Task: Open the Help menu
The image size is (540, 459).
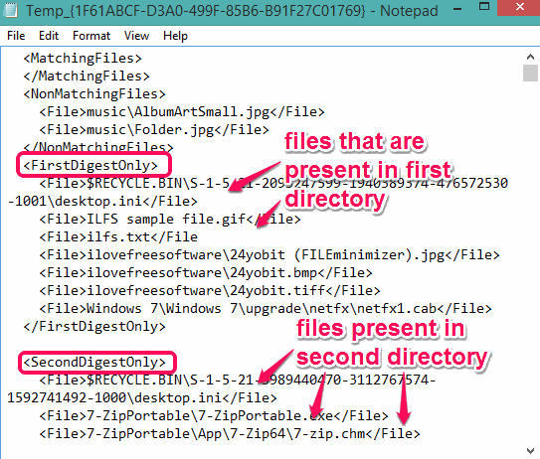Action: coord(175,36)
